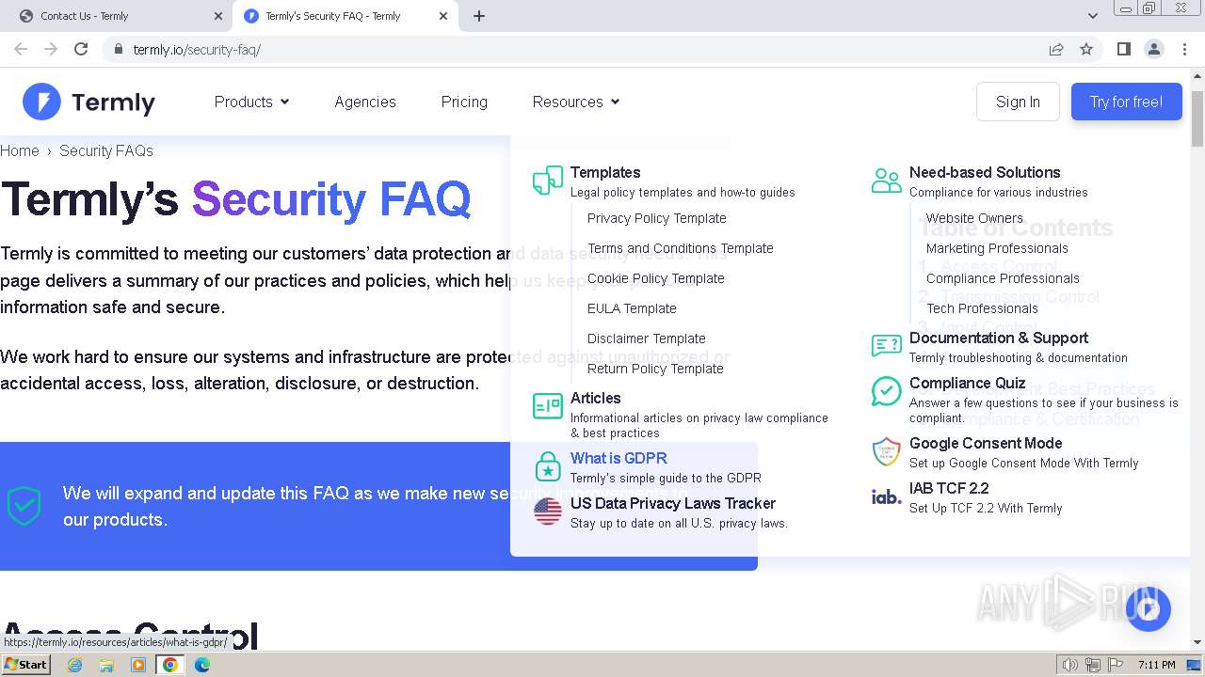Open the Return Policy Template link

pos(655,369)
